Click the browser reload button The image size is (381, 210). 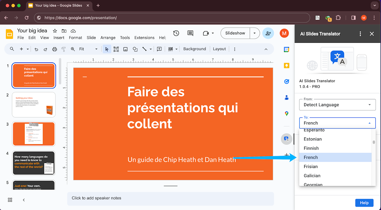point(26,18)
